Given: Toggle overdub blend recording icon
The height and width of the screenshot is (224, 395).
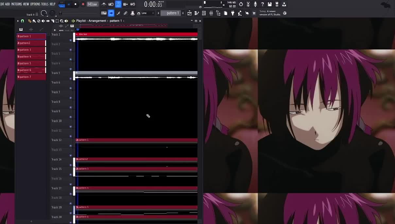Looking at the screenshot, I should click(x=125, y=4).
